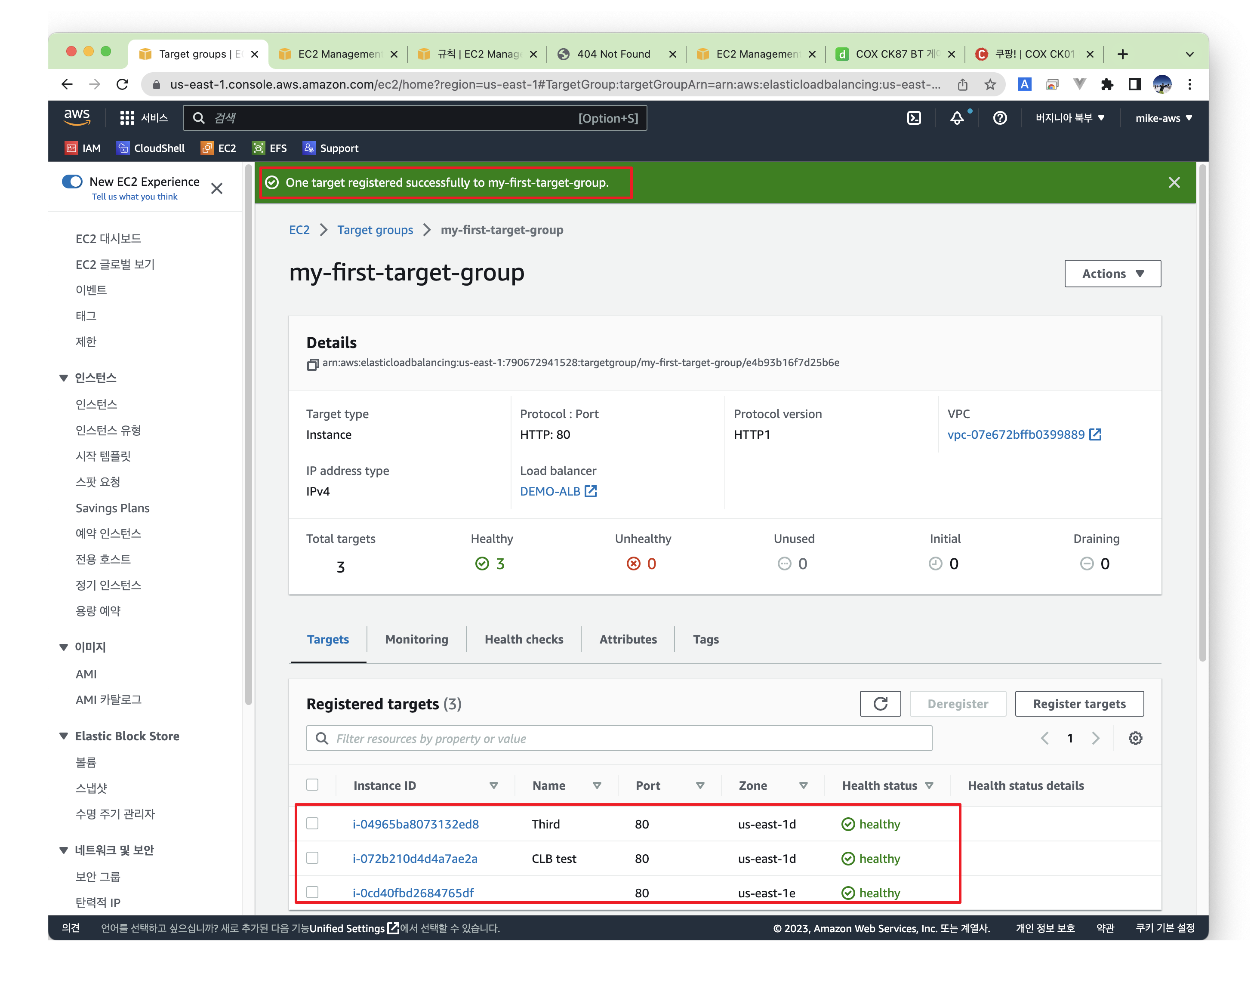Open a new browser tab
This screenshot has height=1004, width=1257.
(x=1122, y=54)
